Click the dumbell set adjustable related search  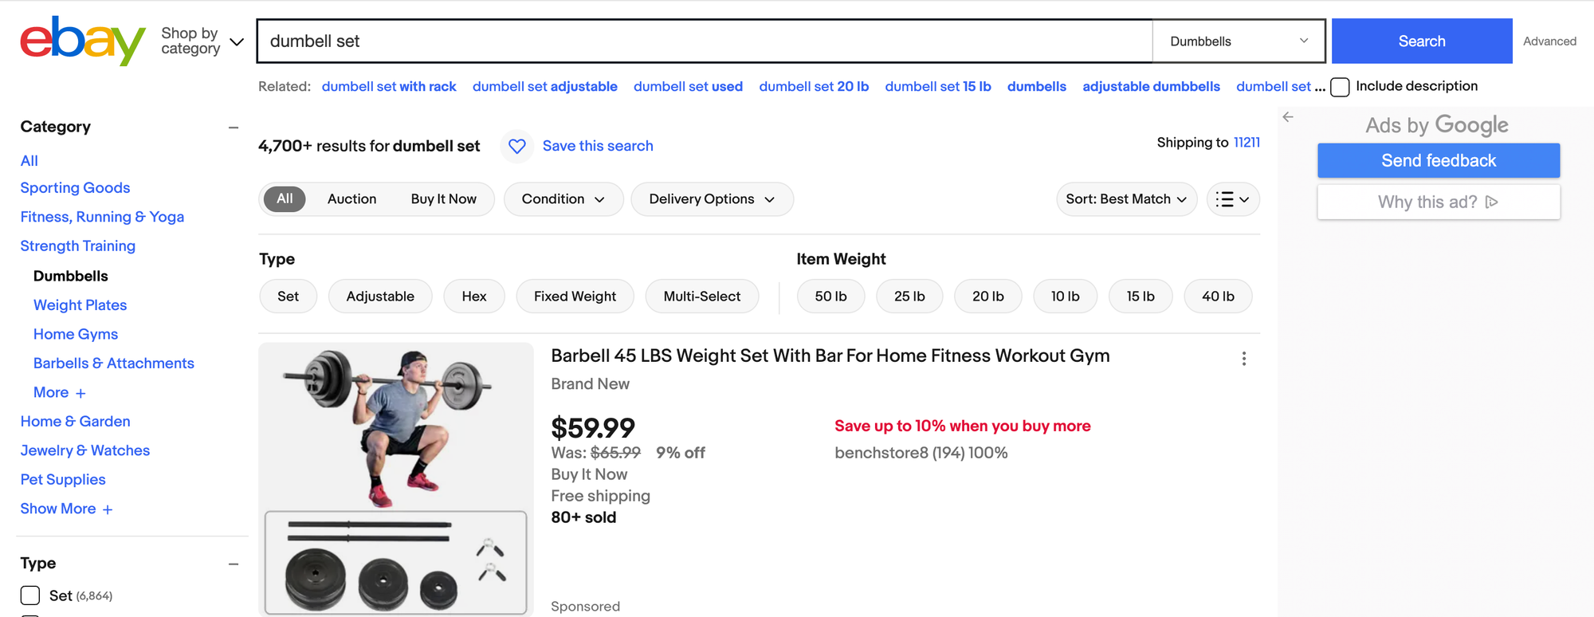pyautogui.click(x=545, y=86)
